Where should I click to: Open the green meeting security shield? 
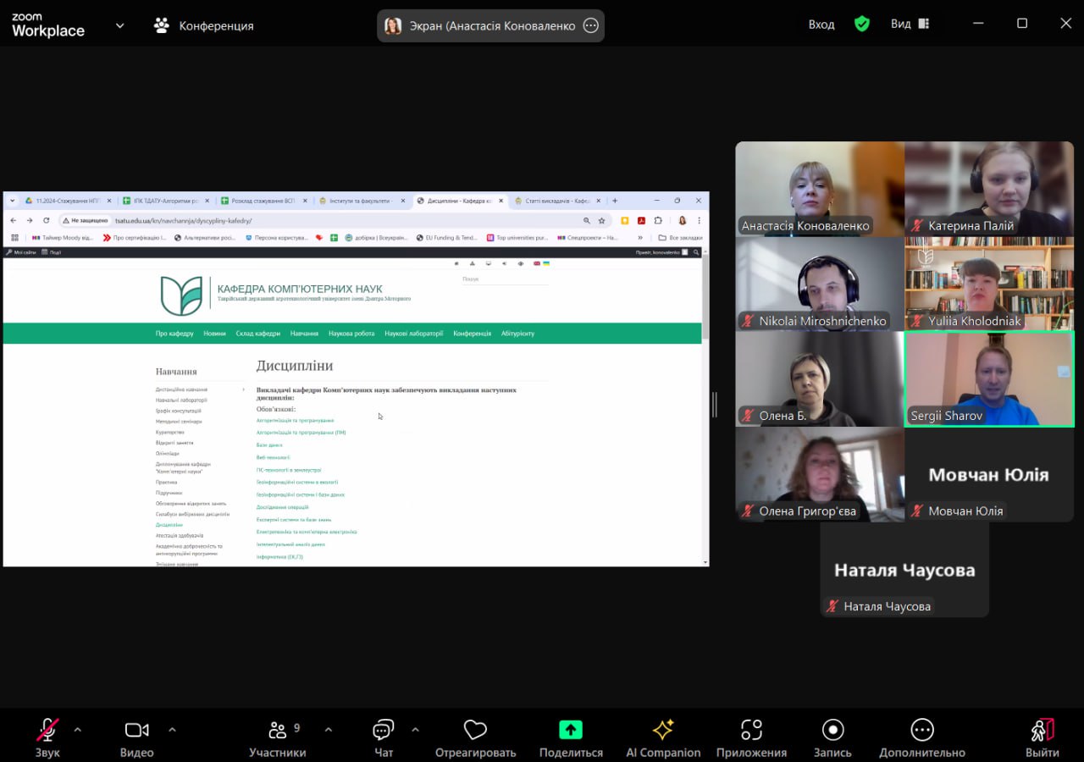tap(862, 25)
